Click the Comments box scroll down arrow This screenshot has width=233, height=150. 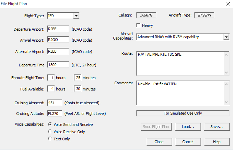tap(226, 102)
